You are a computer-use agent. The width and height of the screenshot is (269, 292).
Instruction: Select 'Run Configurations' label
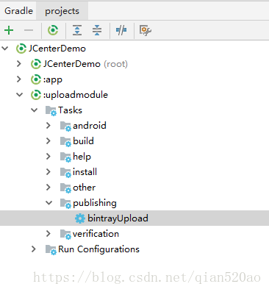tap(98, 249)
